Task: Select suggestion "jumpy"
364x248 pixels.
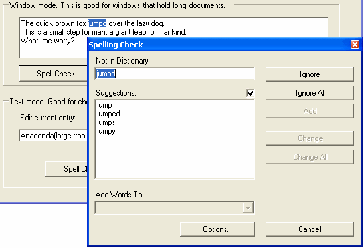Action: coord(106,131)
